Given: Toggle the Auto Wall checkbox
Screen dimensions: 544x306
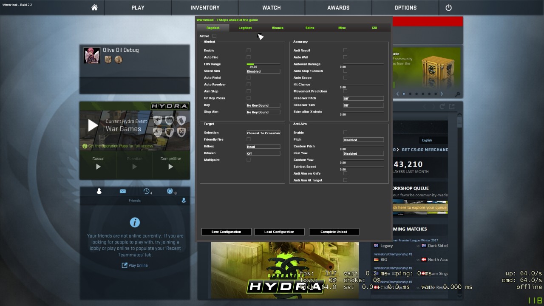Looking at the screenshot, I should [345, 57].
